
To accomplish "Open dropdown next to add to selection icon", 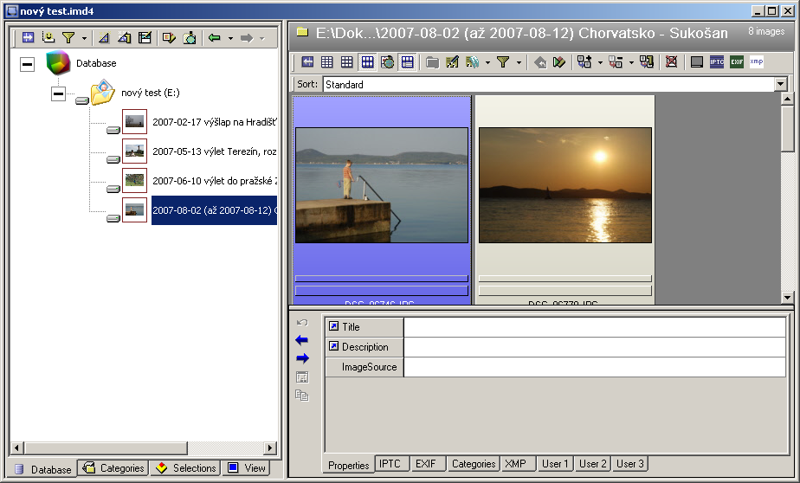I will (x=600, y=62).
